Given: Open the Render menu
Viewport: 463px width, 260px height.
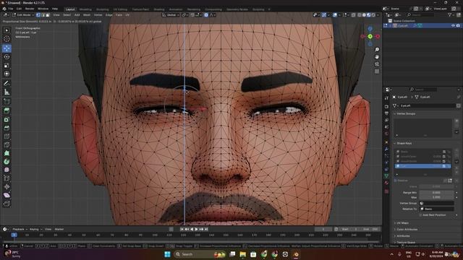Looking at the screenshot, I should [x=30, y=9].
